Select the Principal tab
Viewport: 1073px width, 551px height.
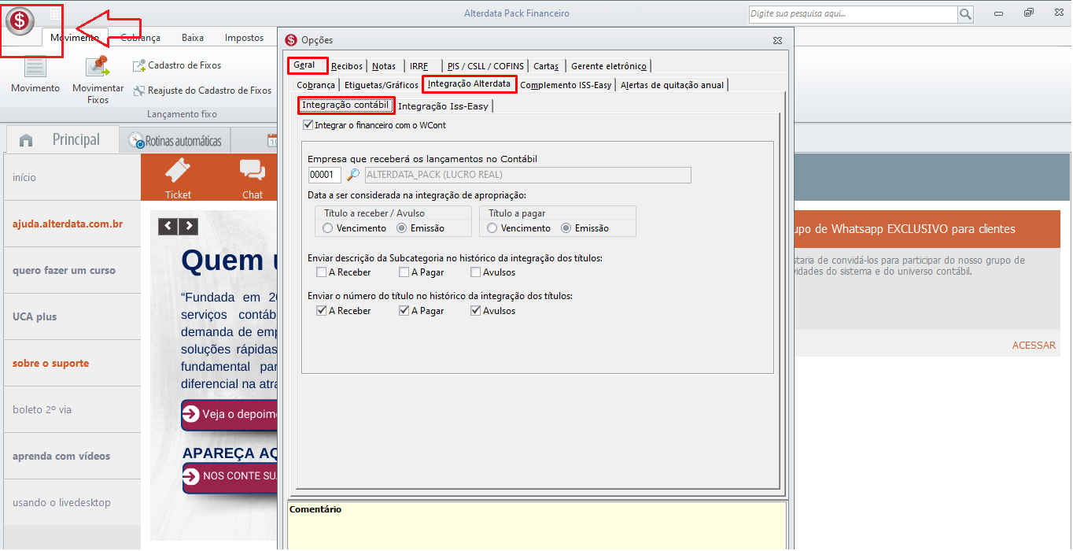click(x=76, y=139)
